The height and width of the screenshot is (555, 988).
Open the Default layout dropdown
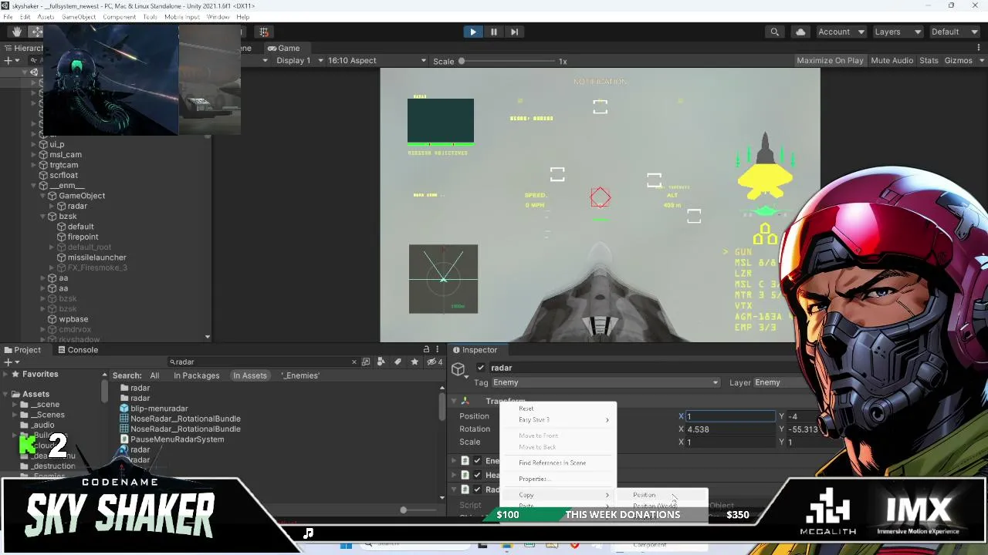[x=954, y=32]
